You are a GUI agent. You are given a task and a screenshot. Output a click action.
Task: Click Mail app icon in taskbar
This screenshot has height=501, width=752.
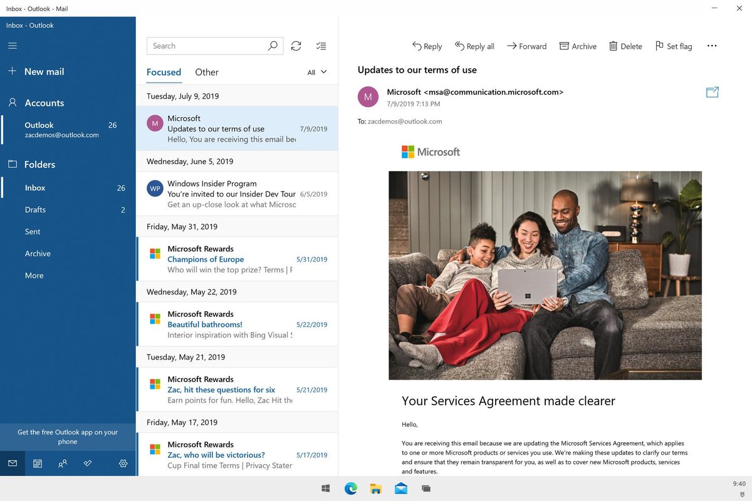[401, 488]
